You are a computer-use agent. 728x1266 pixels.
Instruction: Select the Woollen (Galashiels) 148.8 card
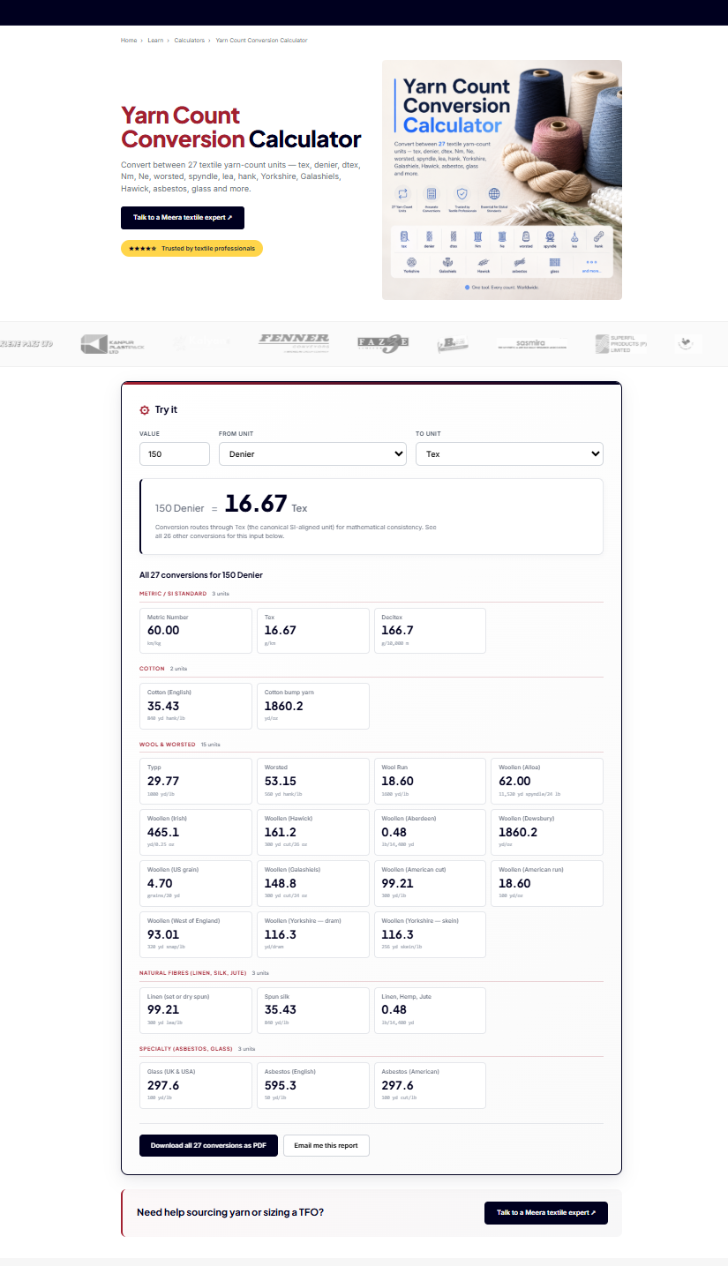click(x=313, y=883)
